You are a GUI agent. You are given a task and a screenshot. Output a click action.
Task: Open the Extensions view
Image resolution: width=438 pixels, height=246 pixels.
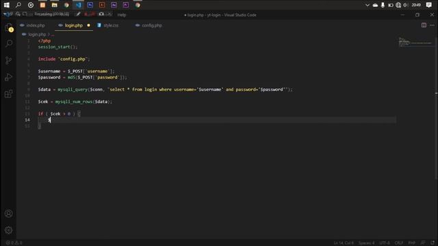point(9,94)
